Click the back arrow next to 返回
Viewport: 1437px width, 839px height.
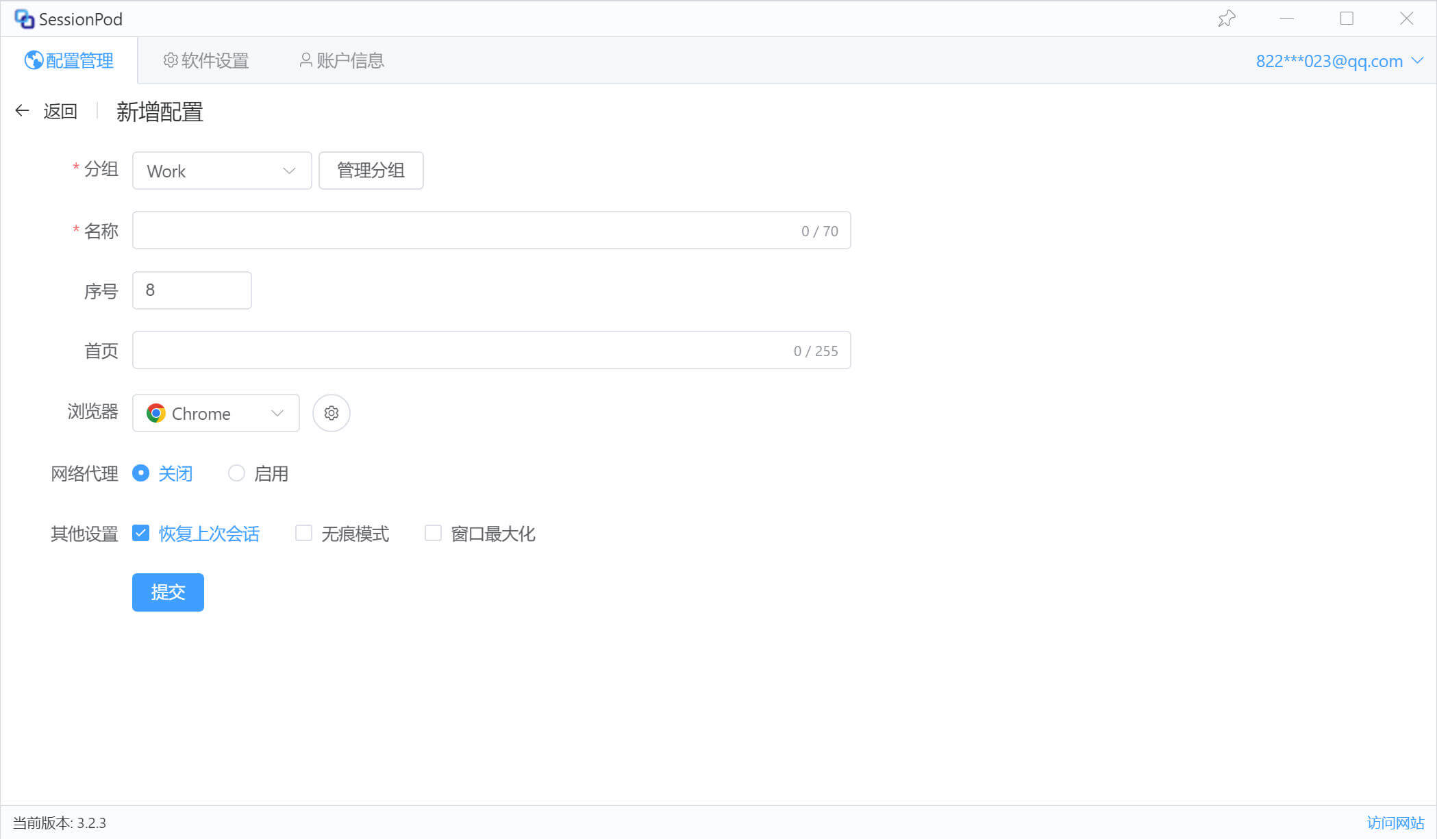tap(22, 111)
